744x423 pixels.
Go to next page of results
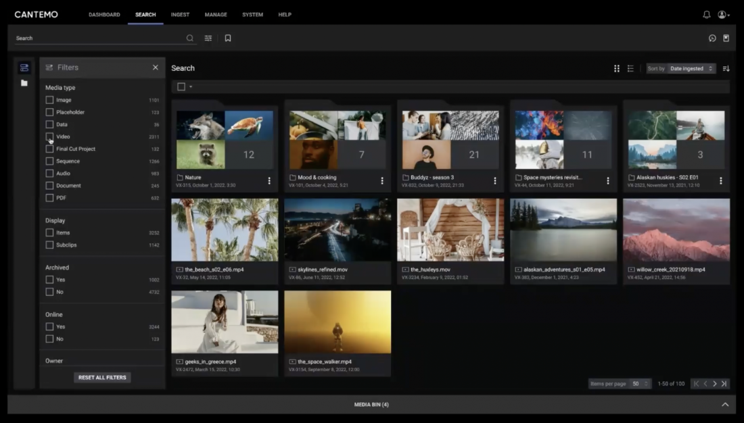(x=715, y=384)
